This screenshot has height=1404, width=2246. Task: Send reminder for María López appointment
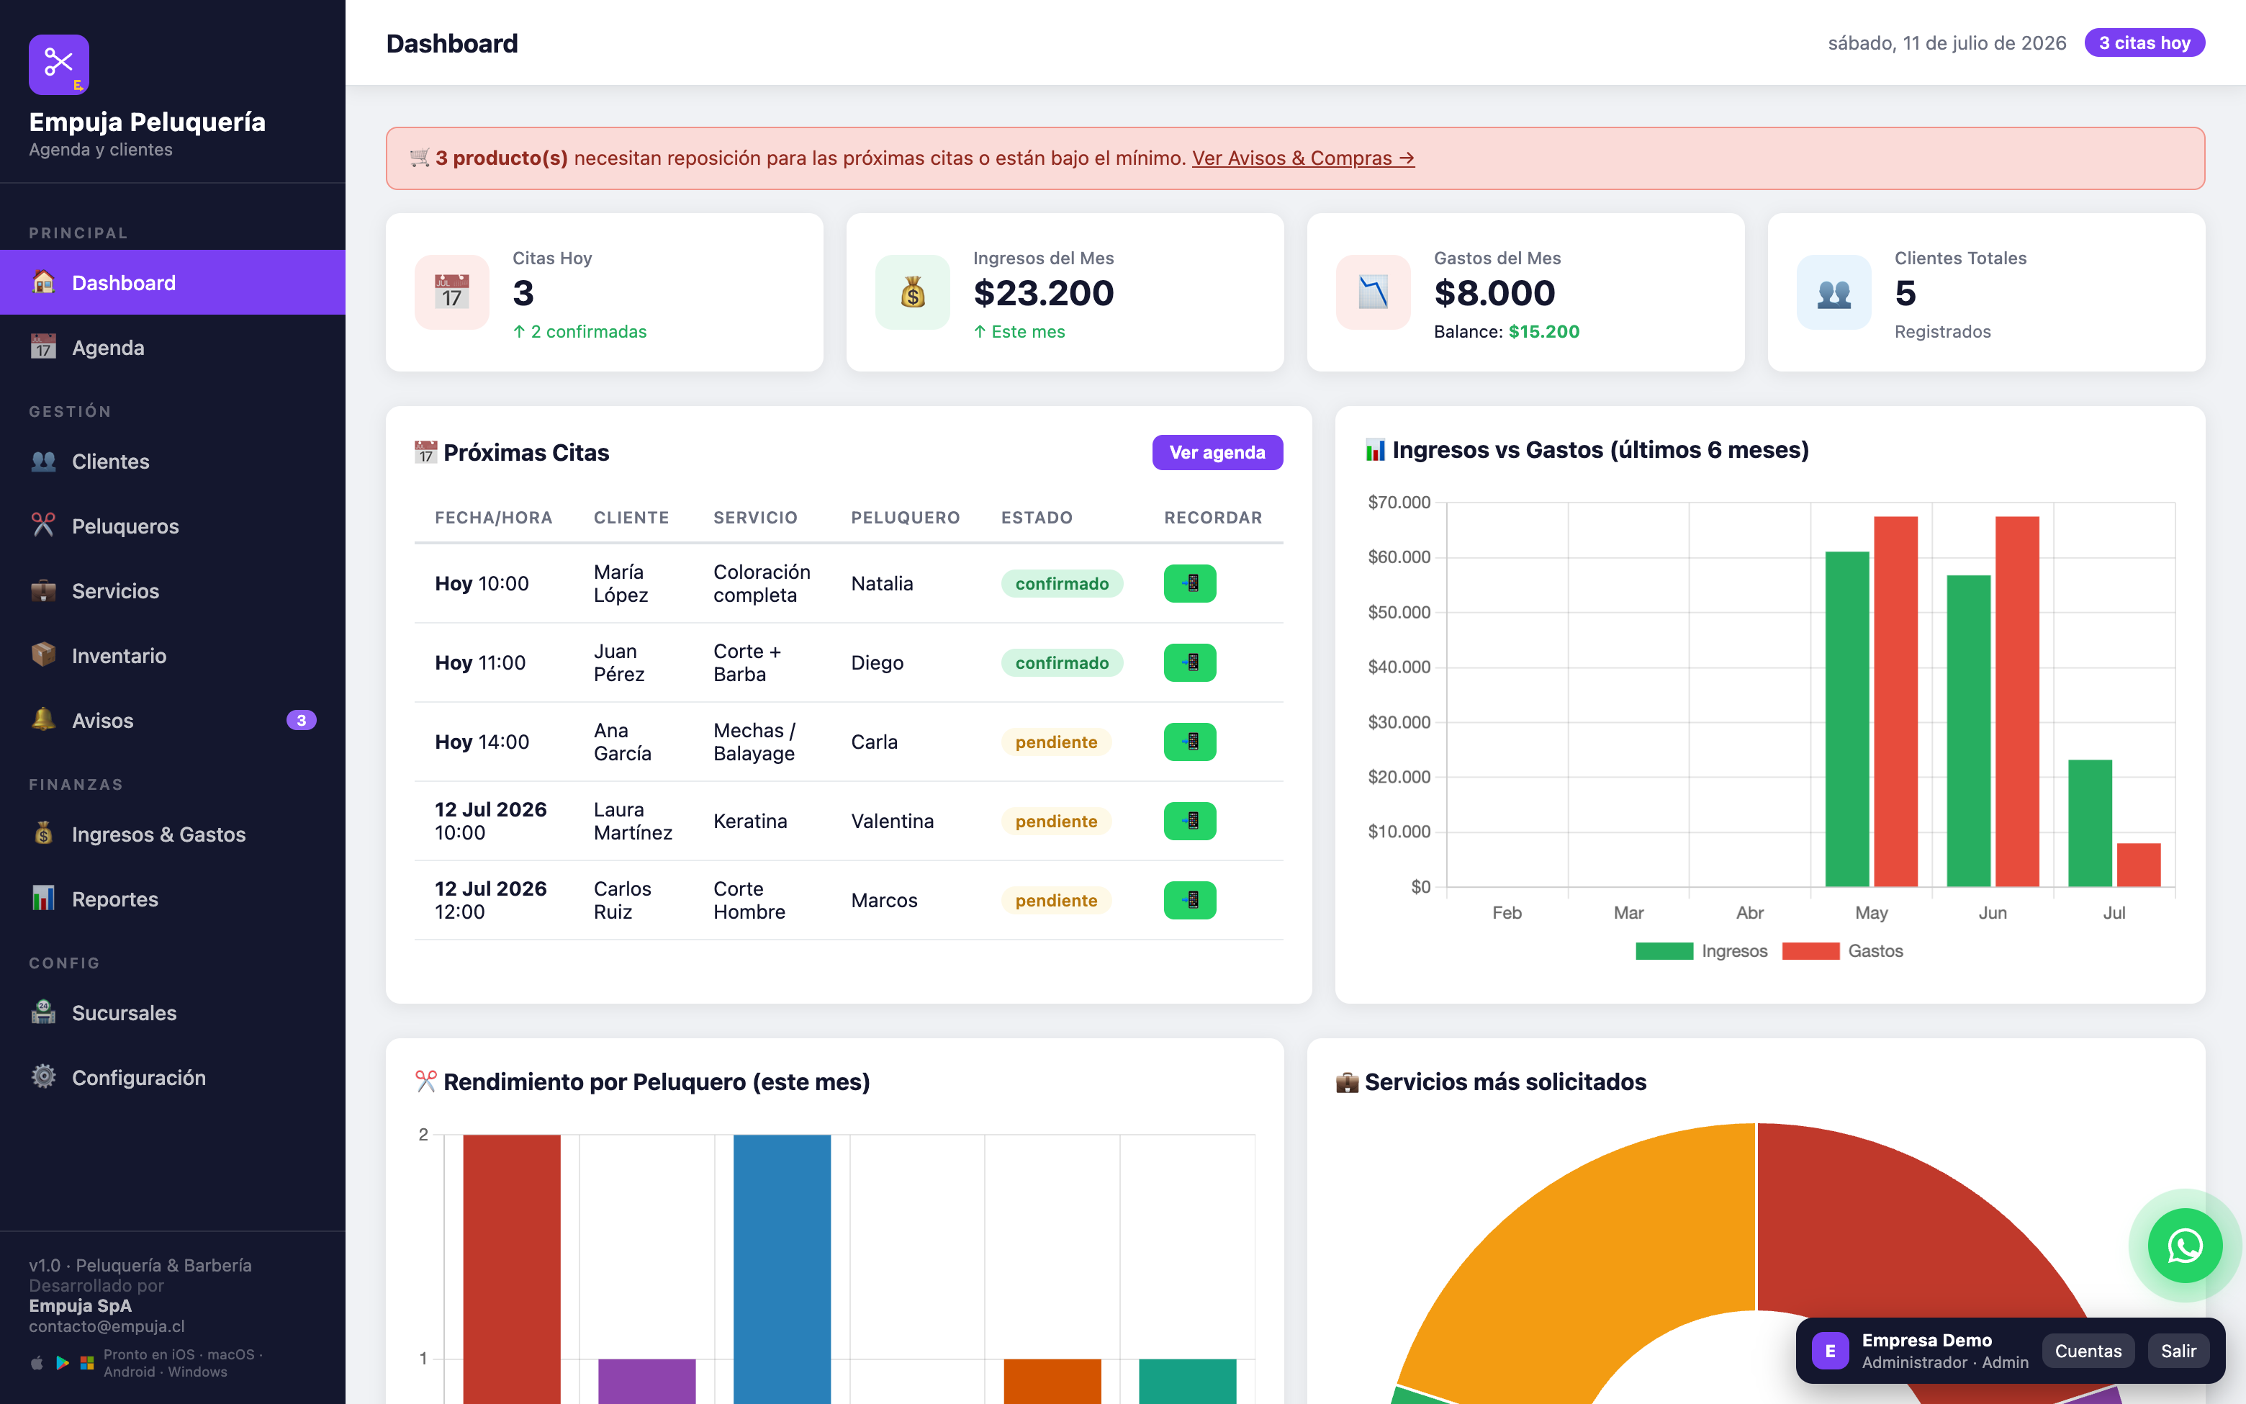click(1190, 583)
